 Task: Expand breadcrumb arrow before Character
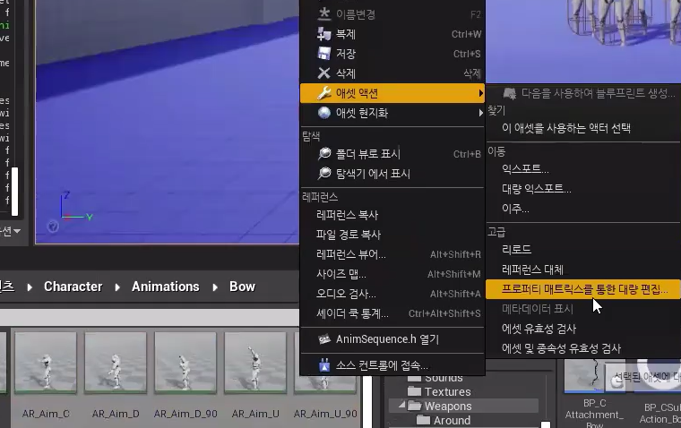tap(30, 287)
